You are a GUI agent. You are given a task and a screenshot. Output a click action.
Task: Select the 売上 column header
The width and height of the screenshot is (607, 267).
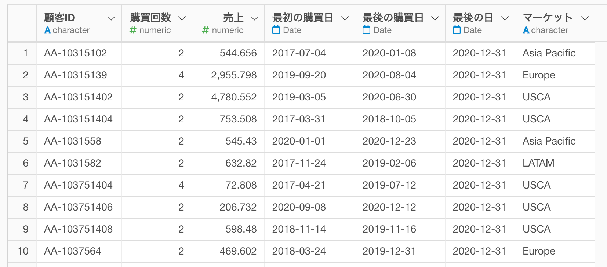point(233,18)
